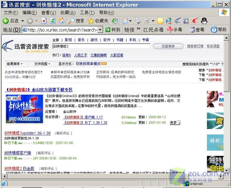This screenshot has height=188, width=231.
Task: Click the Xunlei bird logo on page
Action: (7, 46)
